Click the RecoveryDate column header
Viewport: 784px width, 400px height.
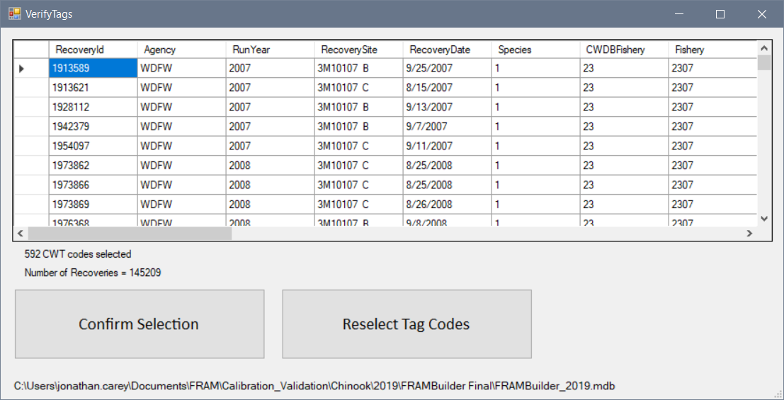pos(447,50)
